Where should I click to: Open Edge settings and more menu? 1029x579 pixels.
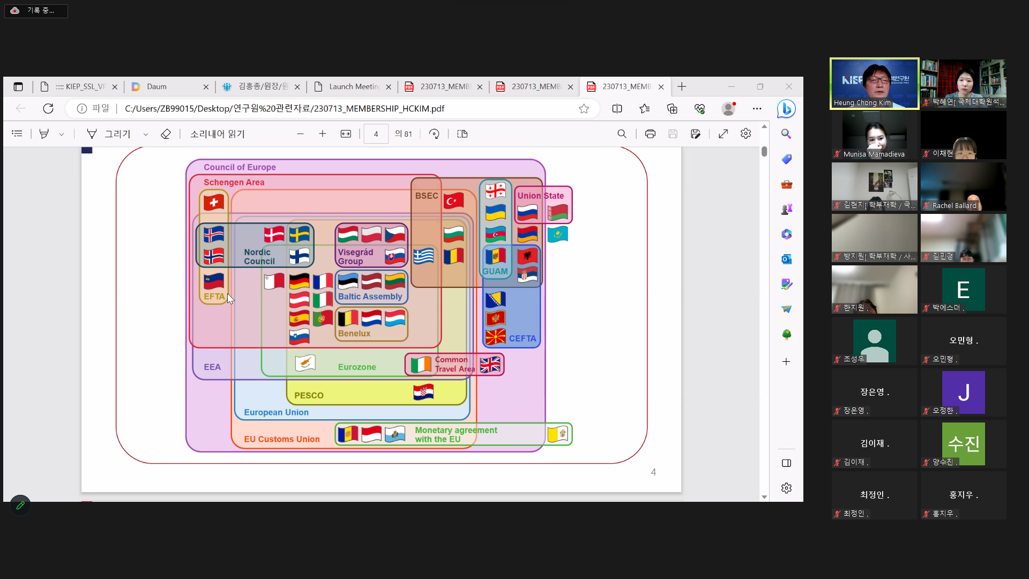(x=757, y=109)
